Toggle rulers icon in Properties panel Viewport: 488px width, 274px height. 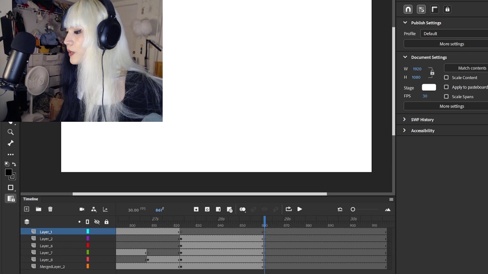pos(434,9)
